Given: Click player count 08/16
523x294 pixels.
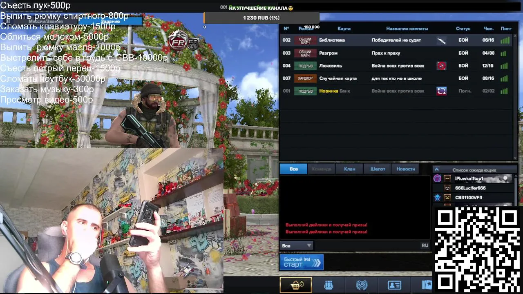Looking at the screenshot, I should point(488,78).
